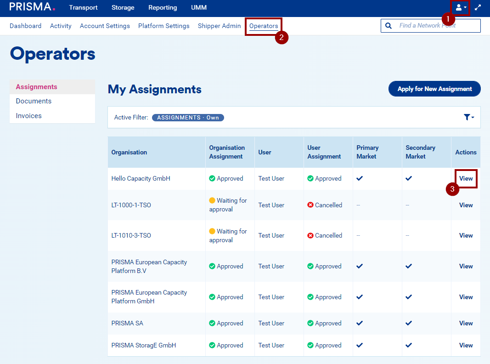Select Documents in the left sidebar
The image size is (490, 364).
pos(34,101)
